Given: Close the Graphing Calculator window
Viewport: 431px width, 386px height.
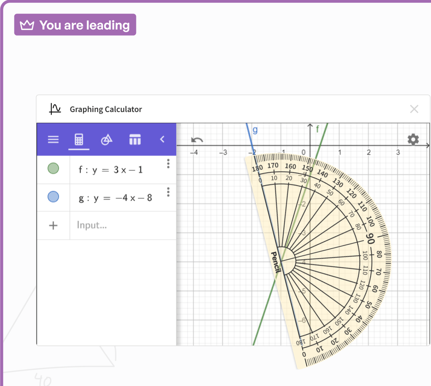Looking at the screenshot, I should [x=414, y=109].
